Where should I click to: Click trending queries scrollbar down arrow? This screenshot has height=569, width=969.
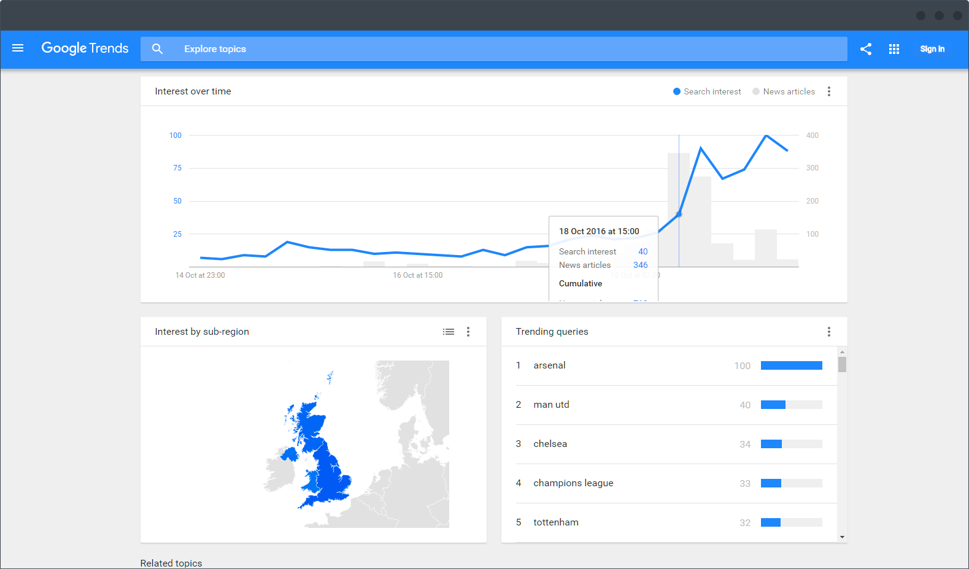click(842, 537)
